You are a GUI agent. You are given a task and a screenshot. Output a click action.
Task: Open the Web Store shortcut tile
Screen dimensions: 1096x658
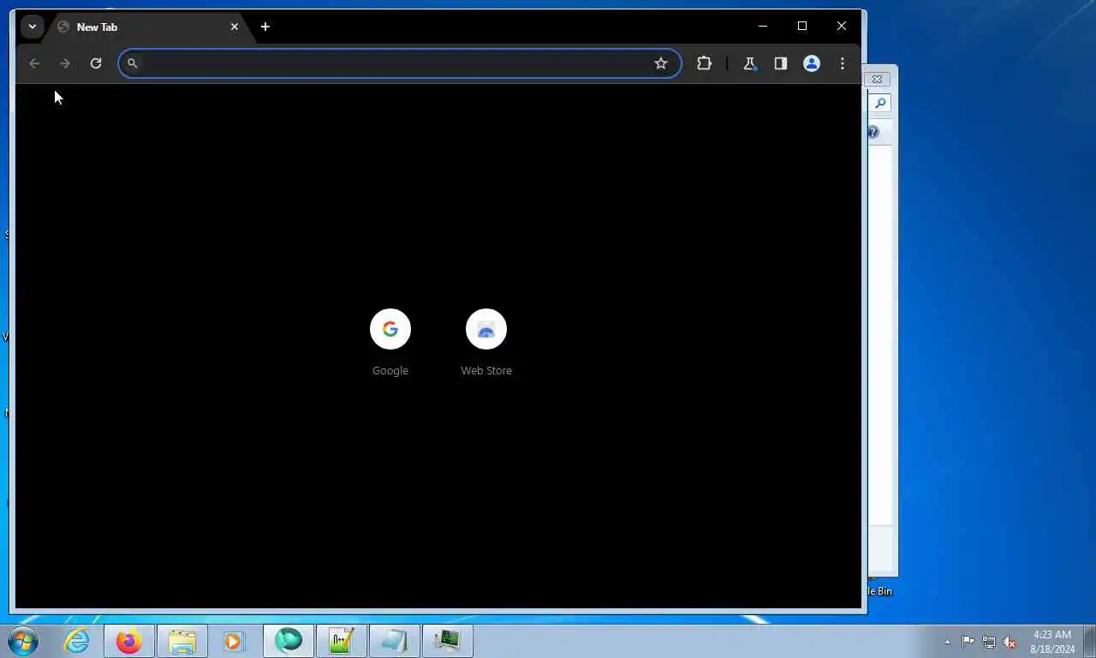pyautogui.click(x=486, y=329)
